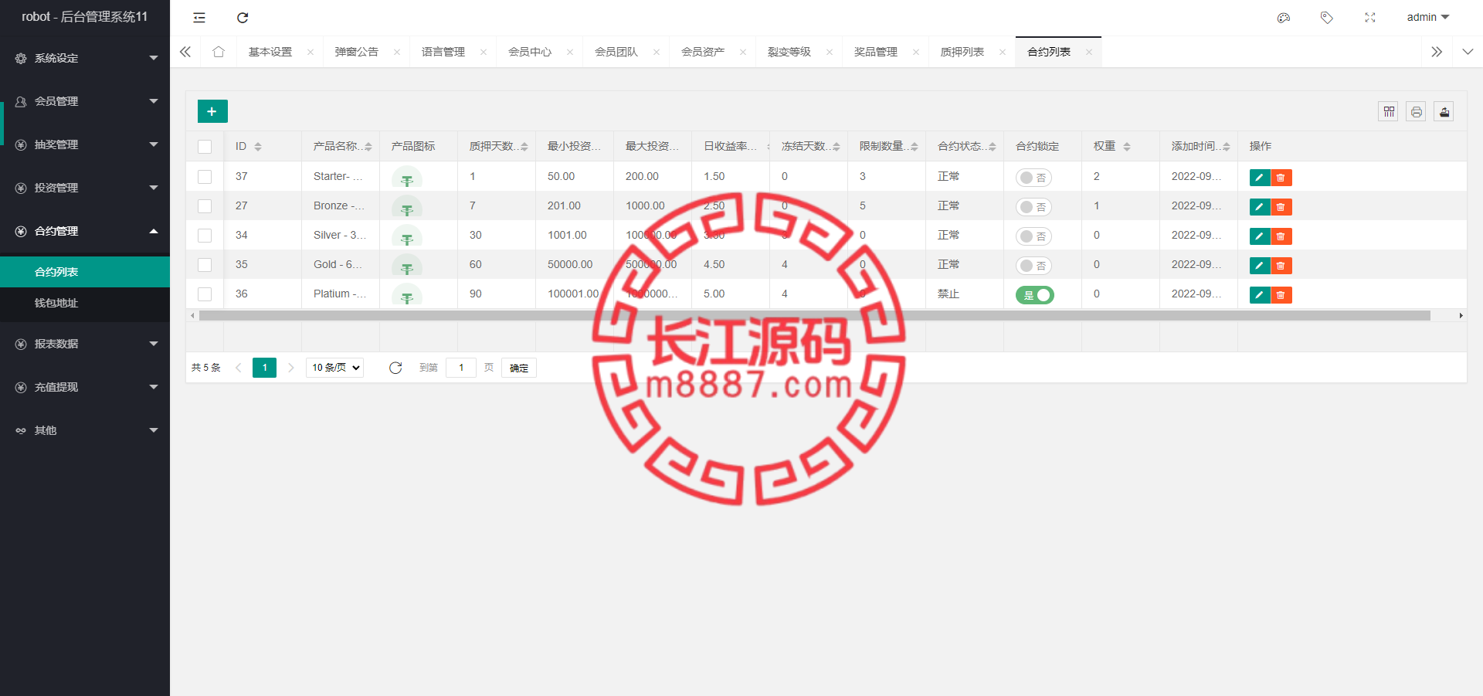Switch to 弹窗公告 tab
Screen dimensions: 1483x696
coord(357,52)
